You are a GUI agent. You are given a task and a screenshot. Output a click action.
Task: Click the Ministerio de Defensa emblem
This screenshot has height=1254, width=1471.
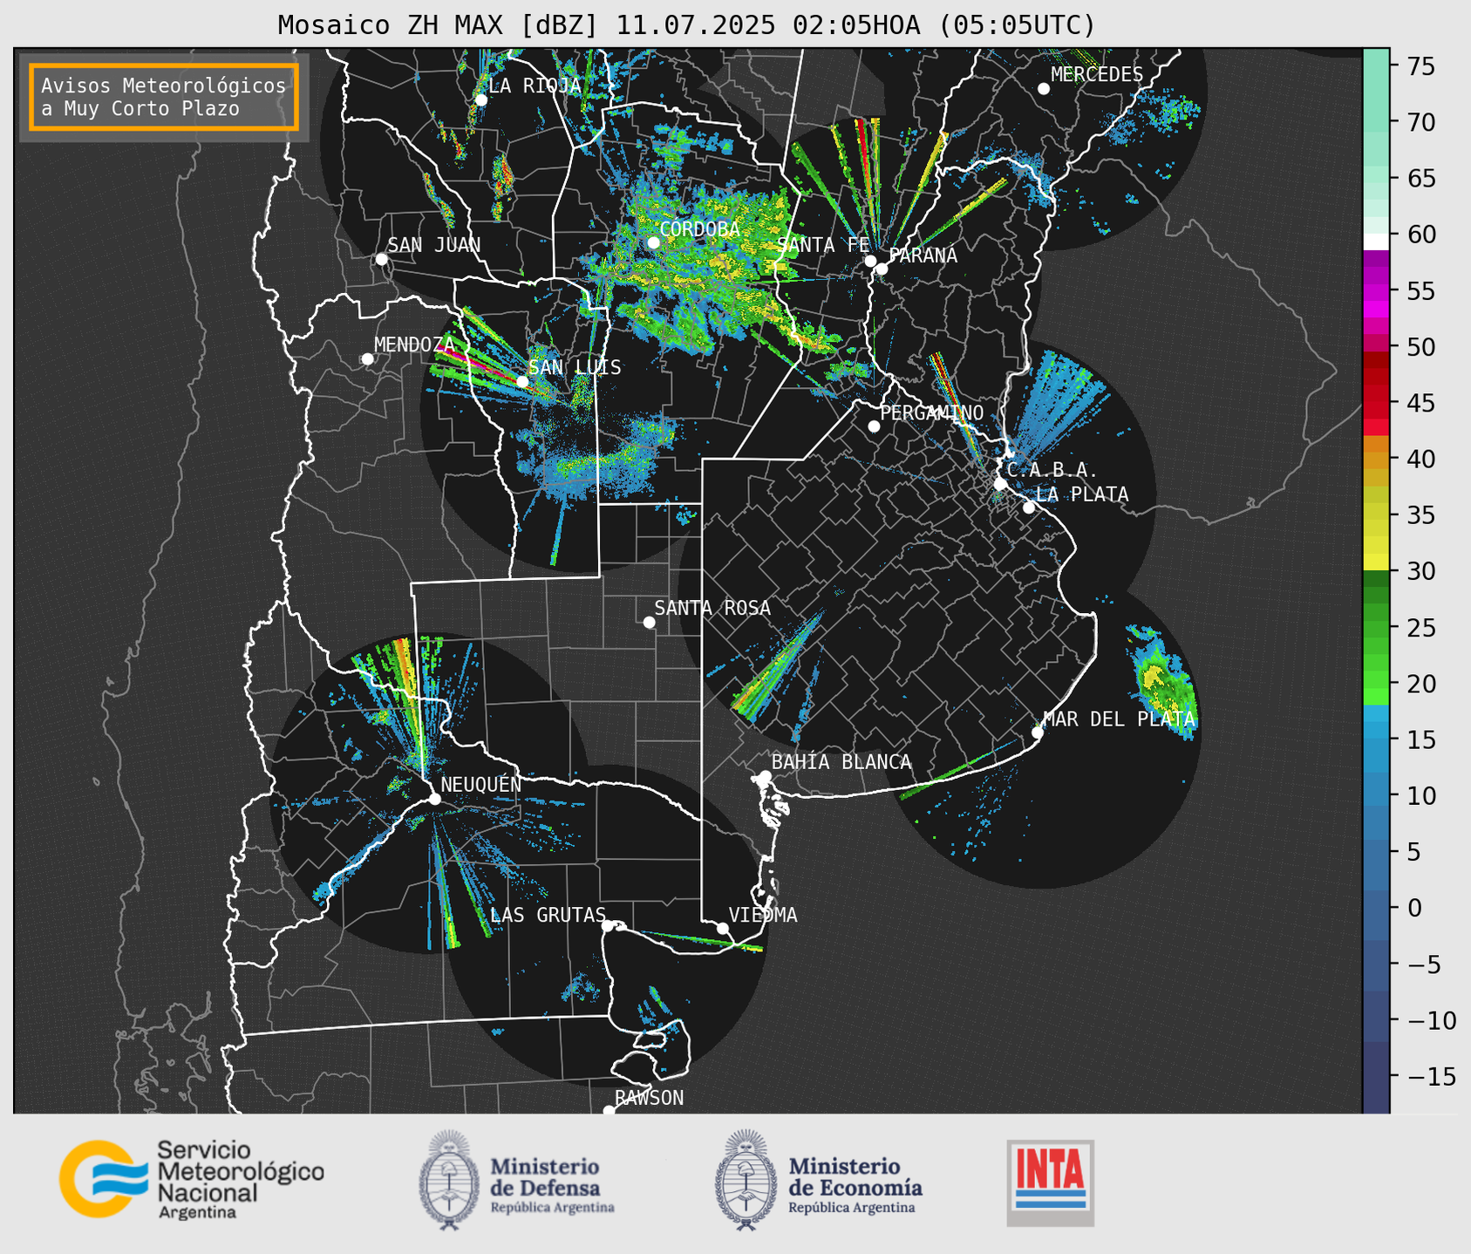pyautogui.click(x=449, y=1180)
